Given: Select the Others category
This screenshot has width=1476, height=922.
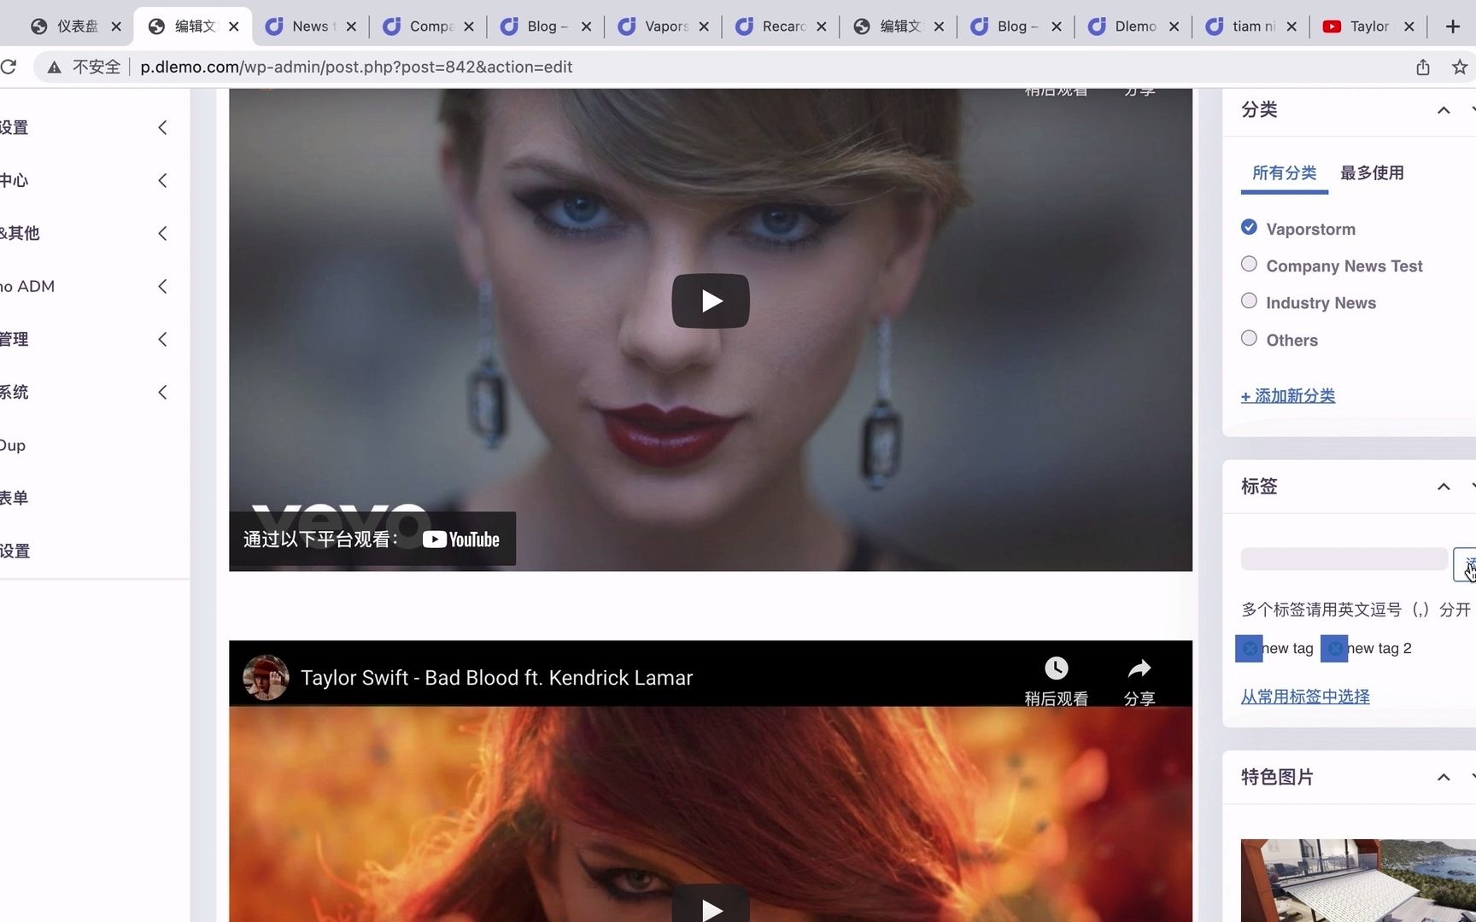Looking at the screenshot, I should tap(1249, 338).
